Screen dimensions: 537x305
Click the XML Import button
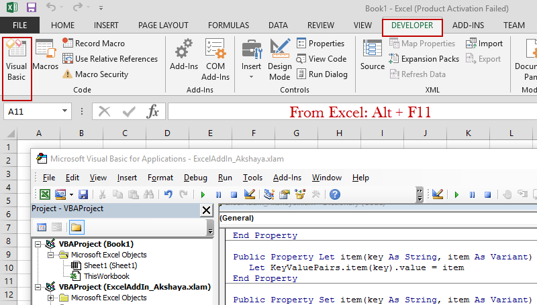point(484,44)
